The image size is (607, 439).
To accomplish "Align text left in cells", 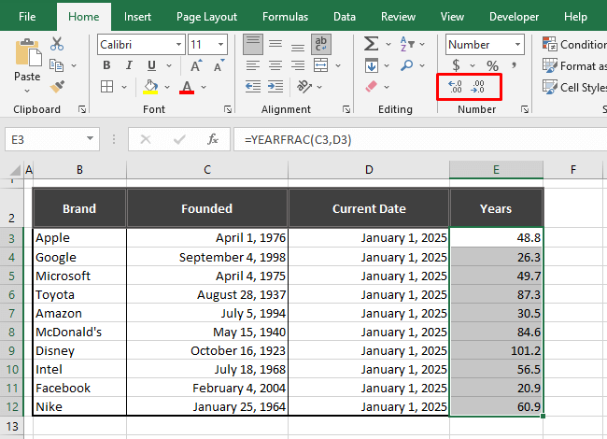I will tap(253, 65).
